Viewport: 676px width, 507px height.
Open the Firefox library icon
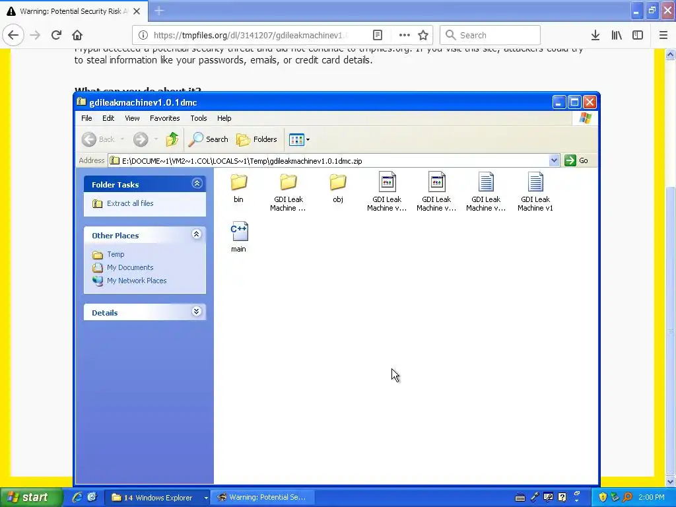(x=617, y=35)
